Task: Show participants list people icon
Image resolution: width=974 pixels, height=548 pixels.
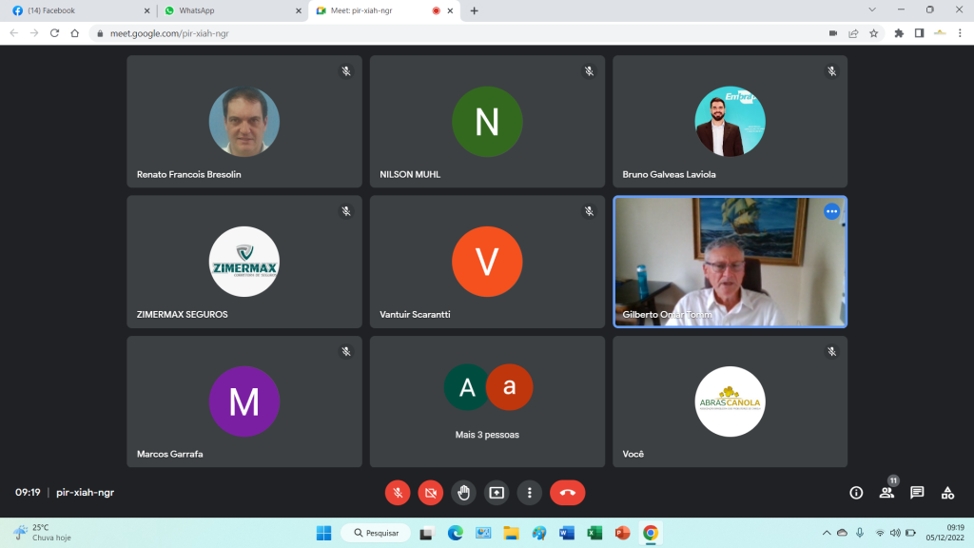Action: coord(886,493)
